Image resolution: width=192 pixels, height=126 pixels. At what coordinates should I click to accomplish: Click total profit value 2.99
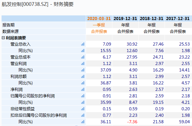[159, 76]
